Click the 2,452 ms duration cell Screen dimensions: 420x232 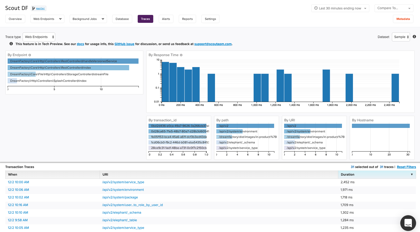coord(347,182)
